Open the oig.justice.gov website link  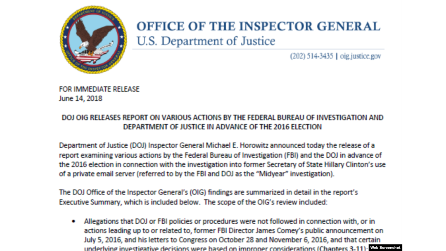coord(361,56)
